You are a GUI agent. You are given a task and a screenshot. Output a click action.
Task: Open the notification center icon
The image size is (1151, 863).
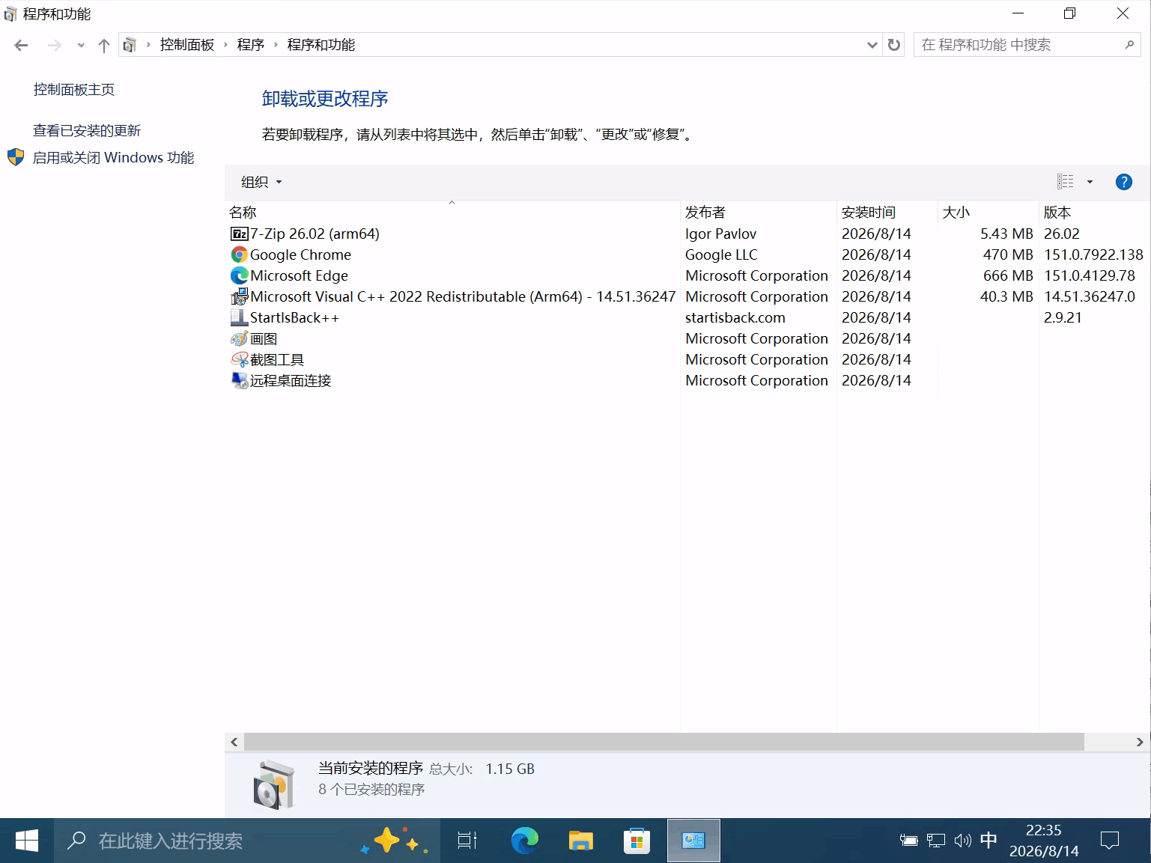pos(1109,841)
